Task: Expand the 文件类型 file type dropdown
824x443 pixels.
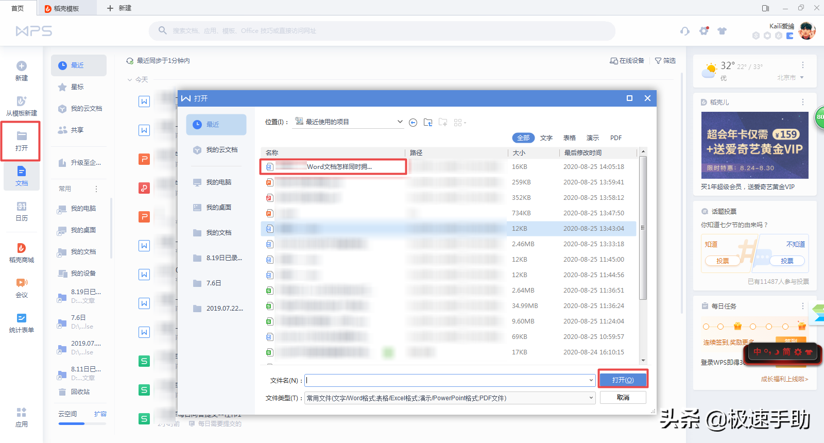Action: pos(591,398)
